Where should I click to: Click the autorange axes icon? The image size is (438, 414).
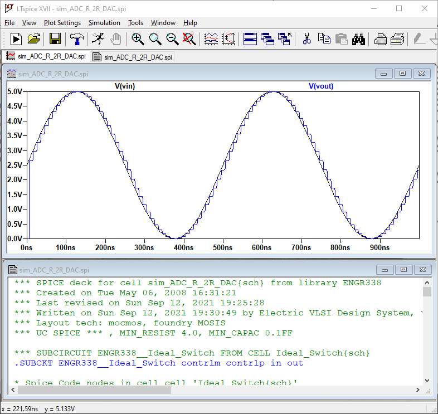pyautogui.click(x=228, y=39)
